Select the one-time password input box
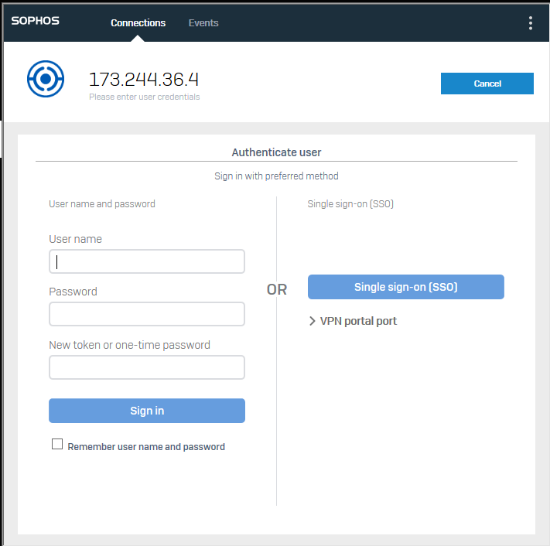The height and width of the screenshot is (546, 550). [x=147, y=367]
